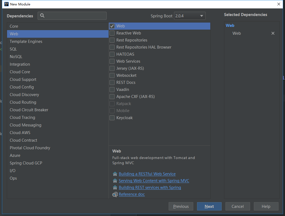Enable the Reactive Web checkbox

coord(112,33)
